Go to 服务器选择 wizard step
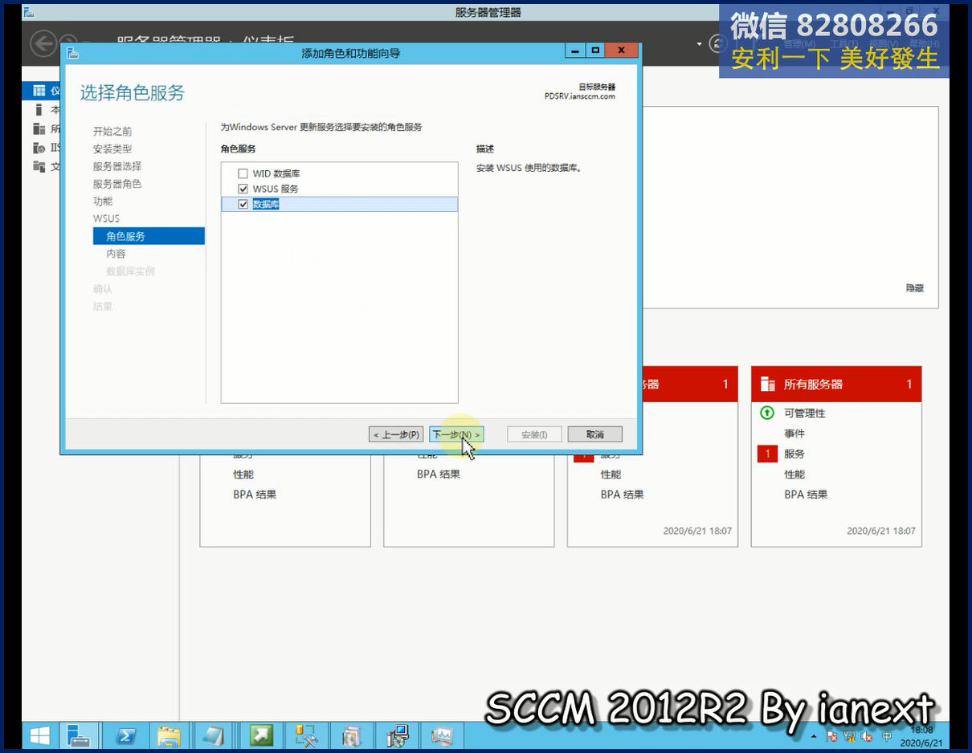The width and height of the screenshot is (972, 753). pos(117,166)
